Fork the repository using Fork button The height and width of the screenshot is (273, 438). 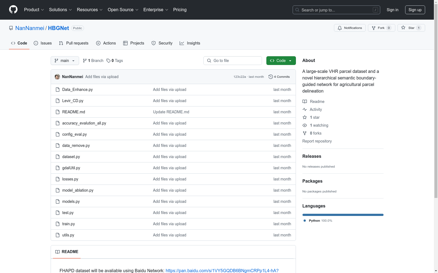[381, 28]
